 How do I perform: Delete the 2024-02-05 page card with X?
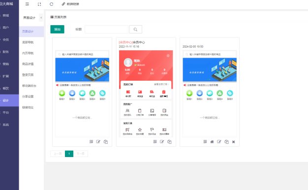click(x=233, y=142)
